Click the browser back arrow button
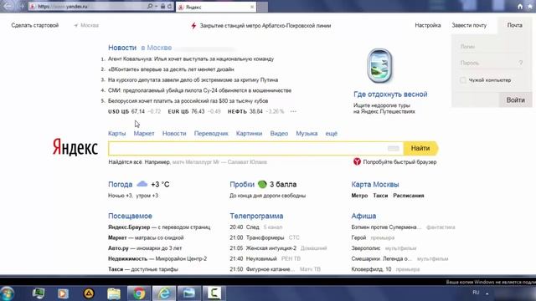The width and height of the screenshot is (536, 301). coord(8,6)
